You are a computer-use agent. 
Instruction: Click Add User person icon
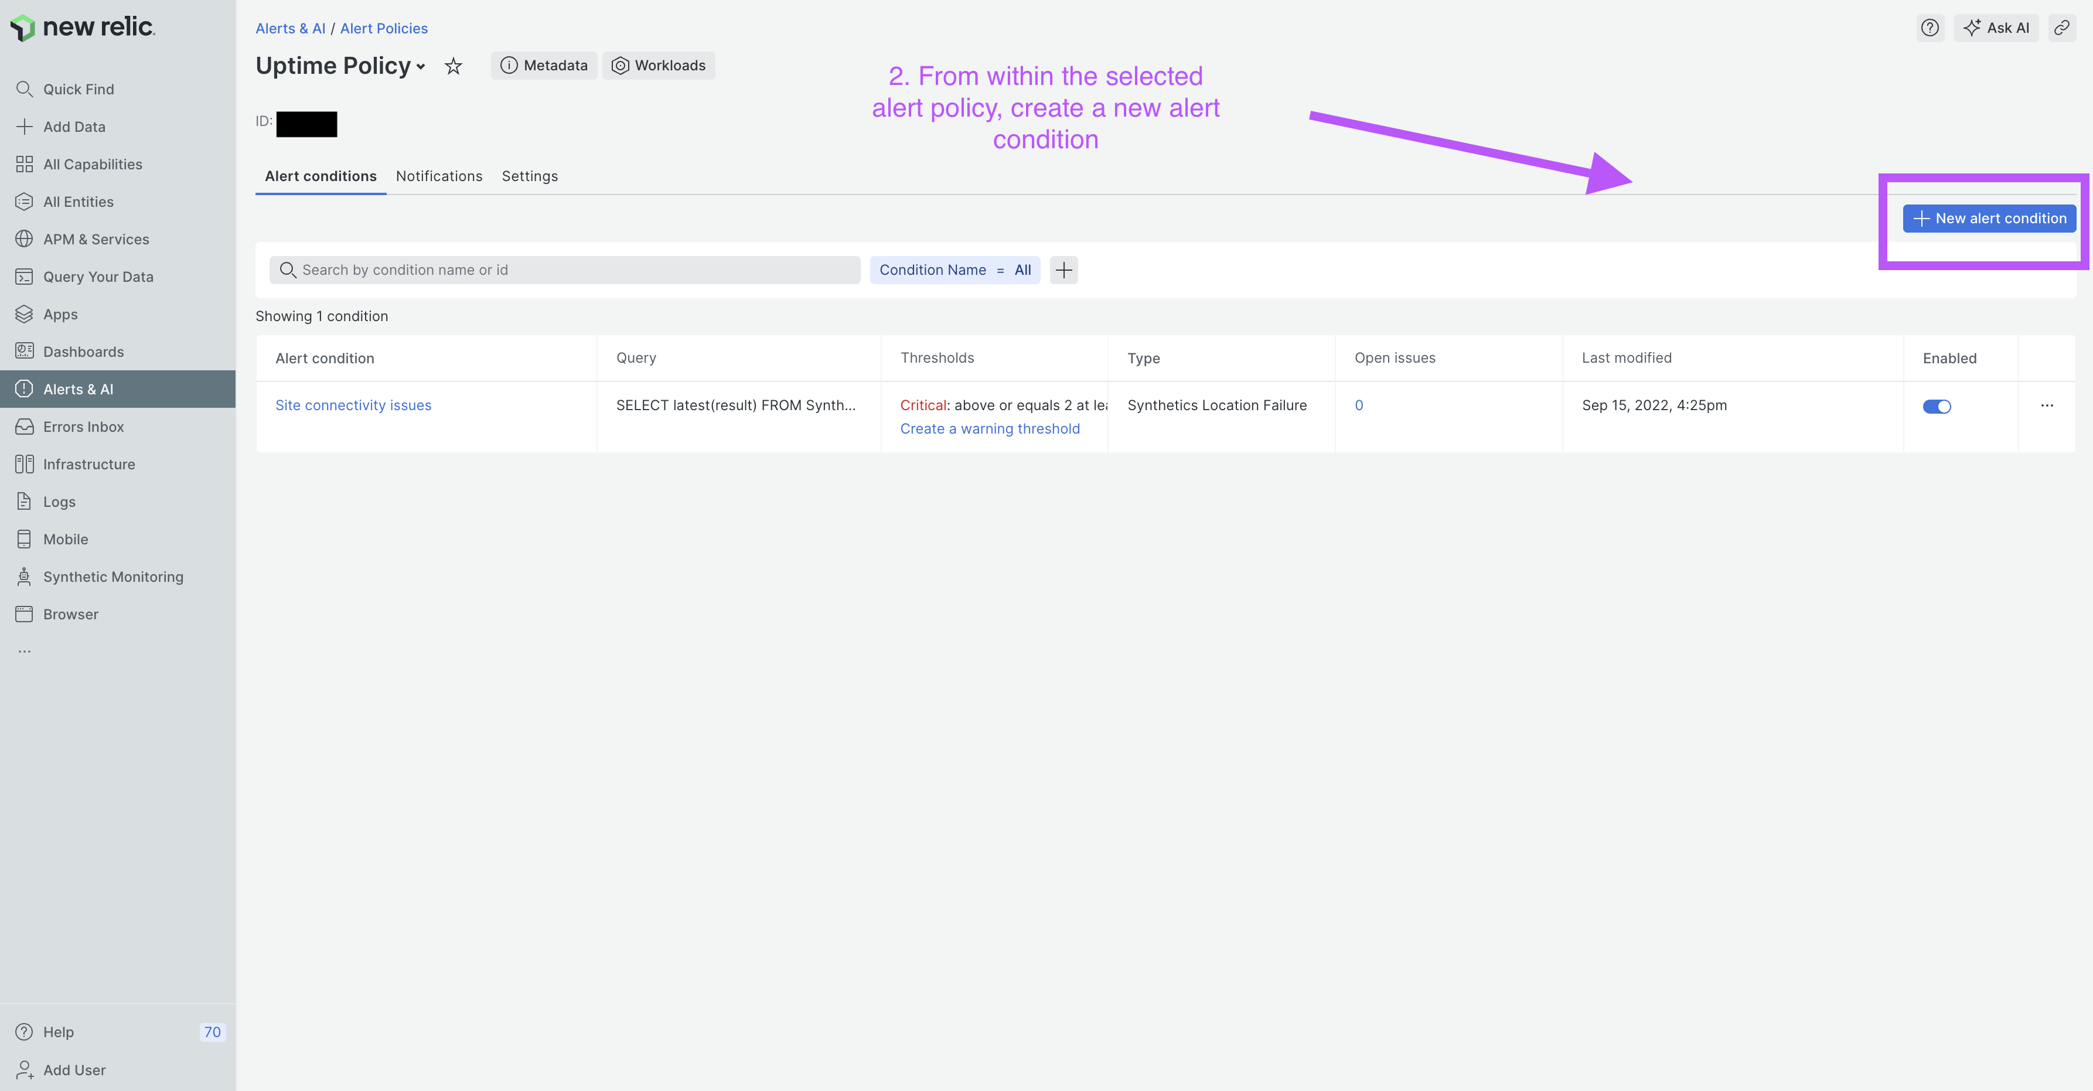[25, 1070]
